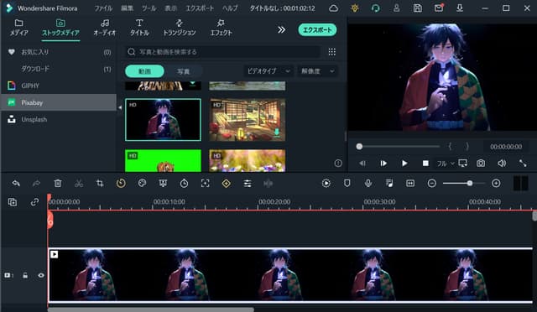Switch to エフェクト tab
Image resolution: width=537 pixels, height=312 pixels.
click(x=221, y=28)
